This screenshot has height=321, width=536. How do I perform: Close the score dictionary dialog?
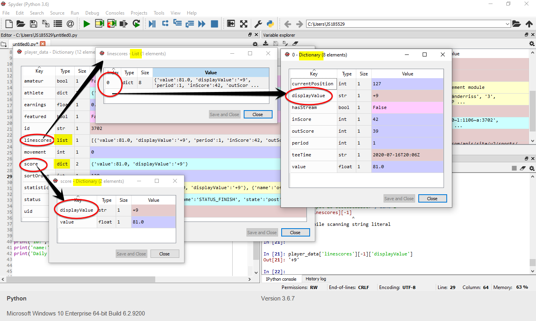[x=164, y=254]
